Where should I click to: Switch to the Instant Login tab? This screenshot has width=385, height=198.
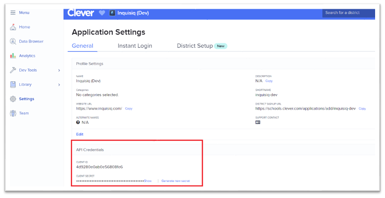[x=135, y=46]
